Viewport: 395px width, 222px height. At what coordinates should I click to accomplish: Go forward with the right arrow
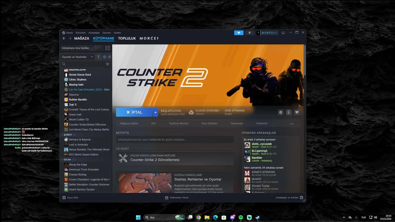pos(70,39)
